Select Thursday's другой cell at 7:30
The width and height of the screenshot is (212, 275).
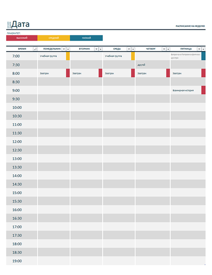[x=152, y=65]
